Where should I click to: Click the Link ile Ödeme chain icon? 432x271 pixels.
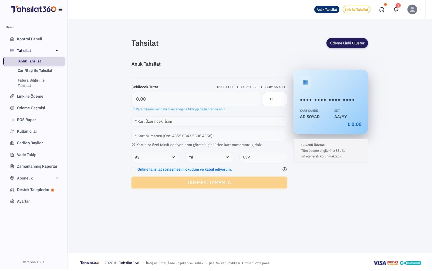12,96
